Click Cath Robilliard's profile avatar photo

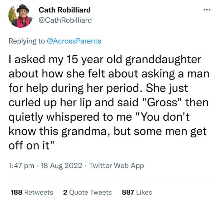pyautogui.click(x=20, y=17)
